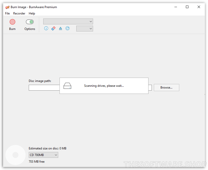The width and height of the screenshot is (208, 170).
Task: Click the red Burn button
Action: 12,22
